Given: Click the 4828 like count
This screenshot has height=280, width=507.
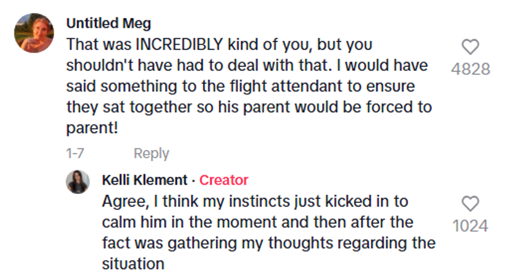Looking at the screenshot, I should coord(470,69).
